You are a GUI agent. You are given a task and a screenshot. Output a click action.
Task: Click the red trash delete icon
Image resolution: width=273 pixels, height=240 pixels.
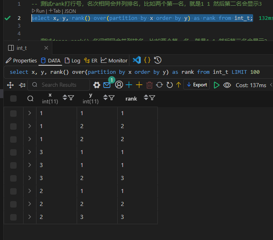tap(149, 85)
